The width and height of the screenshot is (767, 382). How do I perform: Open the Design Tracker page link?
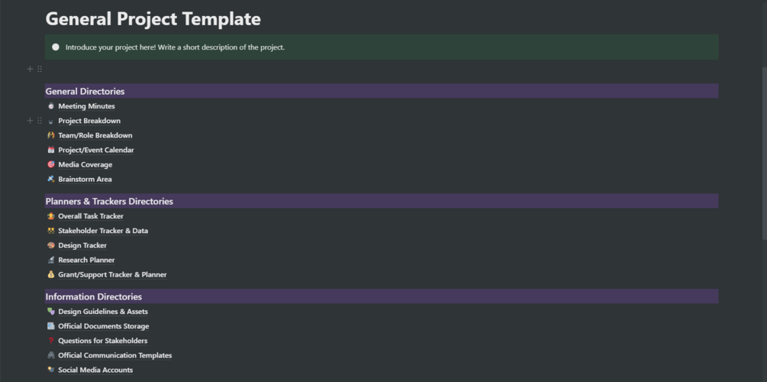point(82,245)
